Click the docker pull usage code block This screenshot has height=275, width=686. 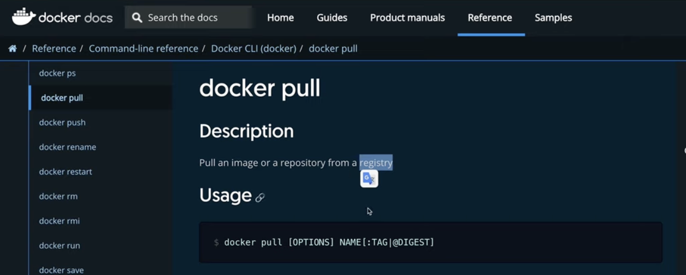[x=431, y=242]
